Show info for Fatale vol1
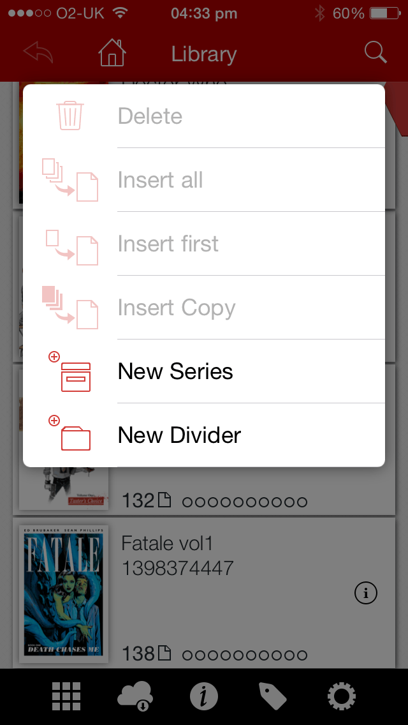The width and height of the screenshot is (408, 725). click(366, 593)
